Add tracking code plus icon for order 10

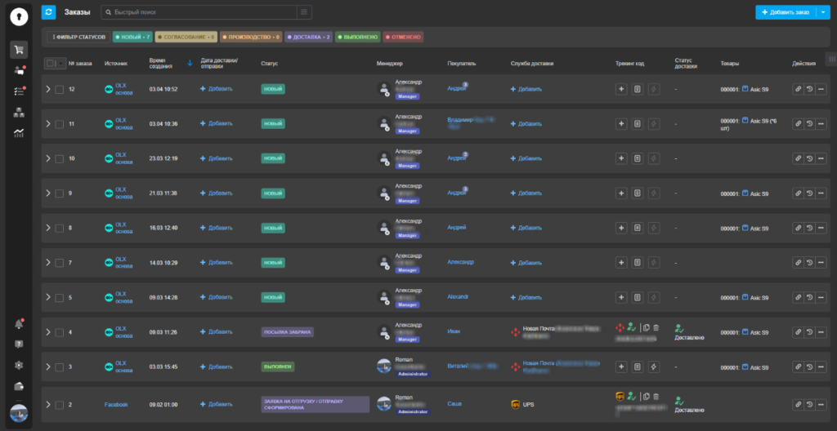(621, 158)
